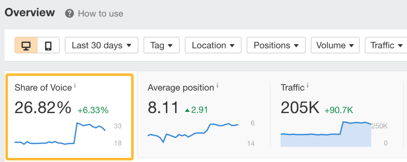Click the Average position line chart
407x162 pixels.
(x=193, y=133)
